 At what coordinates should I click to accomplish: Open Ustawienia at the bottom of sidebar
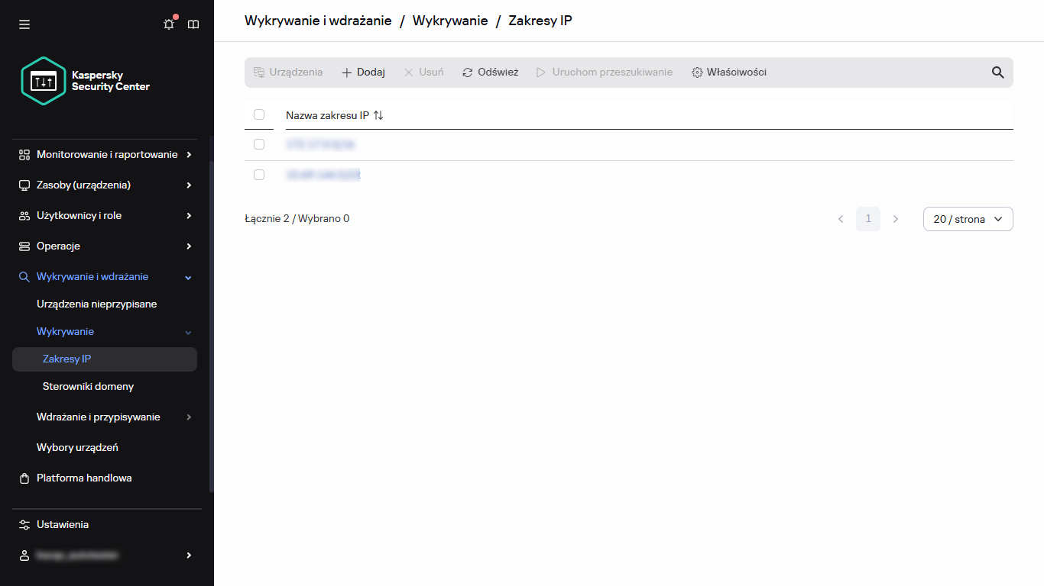pos(63,524)
